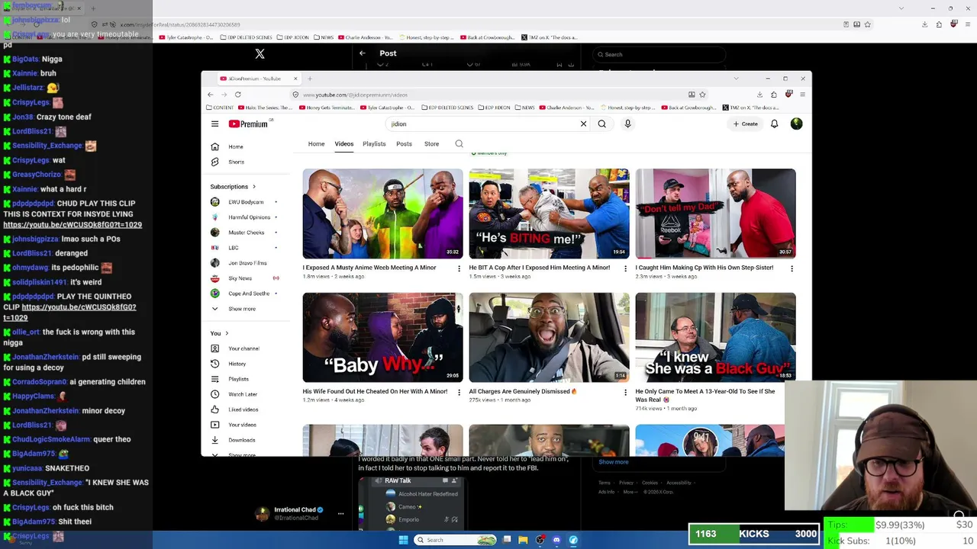Screen dimensions: 977x549
Task: Open YouTube notifications bell
Action: (x=774, y=124)
